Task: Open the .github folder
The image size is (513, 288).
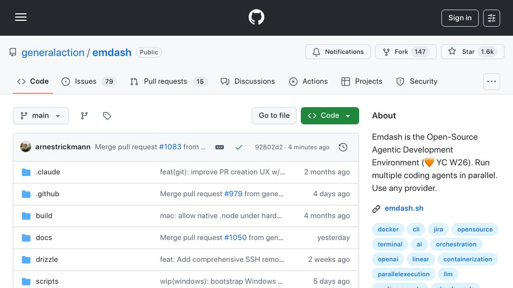Action: click(48, 194)
